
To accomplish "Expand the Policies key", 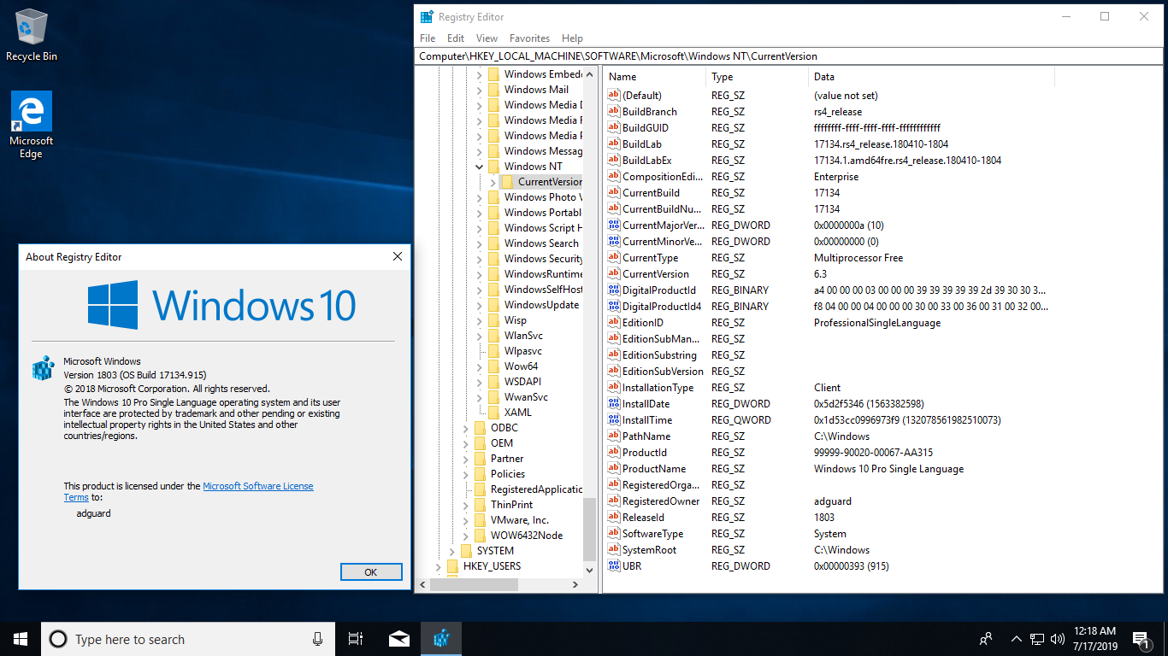I will [466, 474].
